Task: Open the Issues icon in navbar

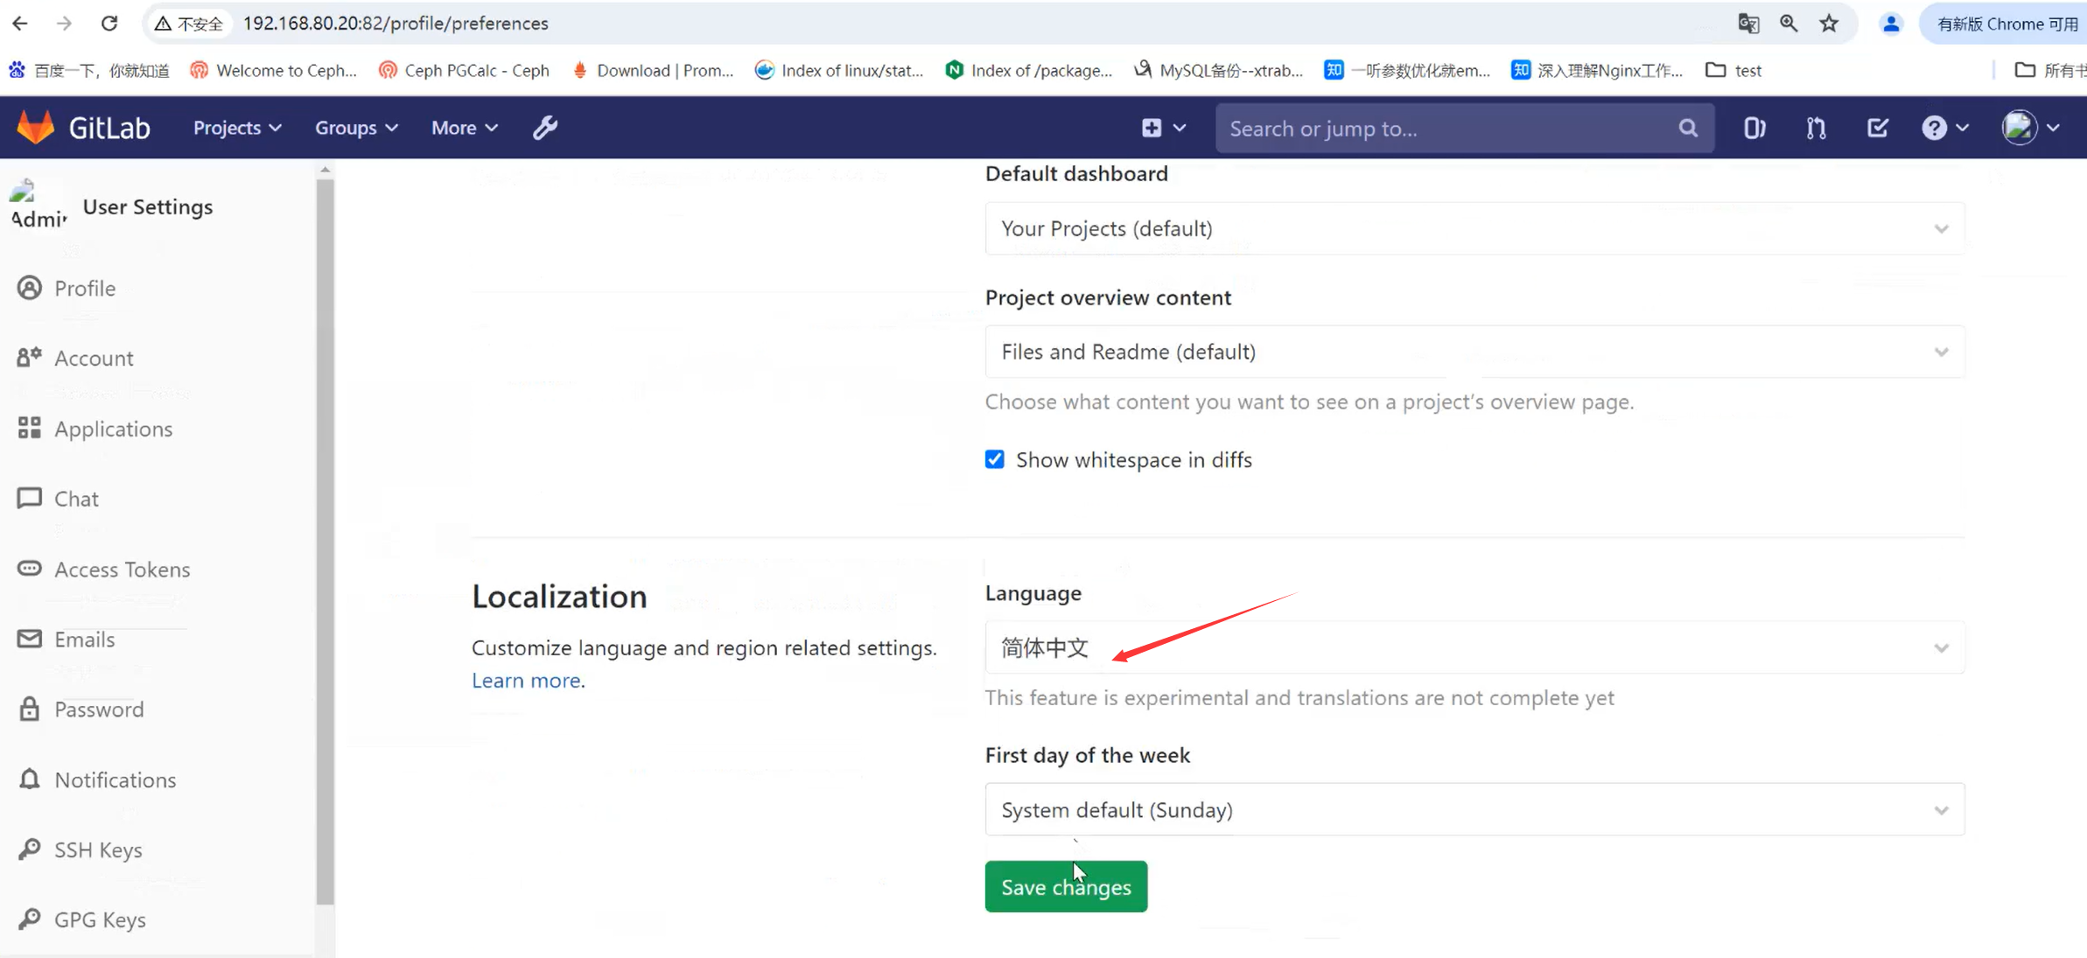Action: (x=1754, y=128)
